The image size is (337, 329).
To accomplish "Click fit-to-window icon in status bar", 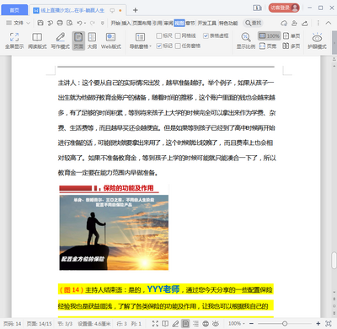I will [x=329, y=323].
